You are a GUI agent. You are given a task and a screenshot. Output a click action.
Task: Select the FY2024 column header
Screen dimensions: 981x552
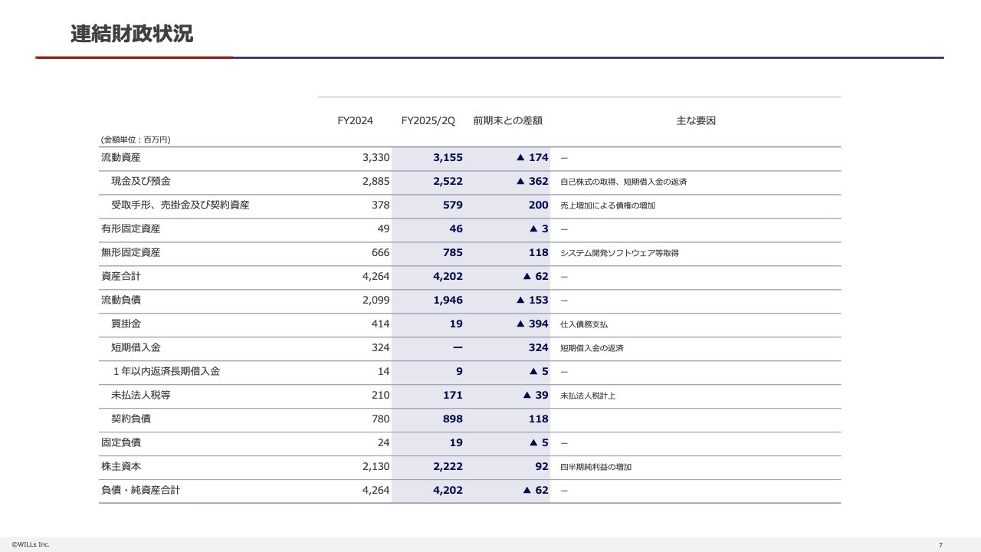click(356, 121)
